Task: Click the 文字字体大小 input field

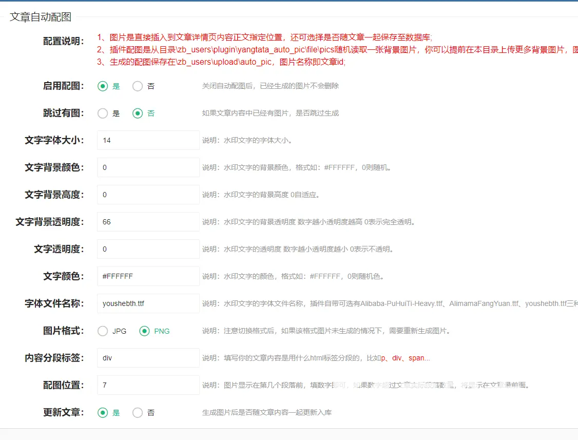Action: click(148, 140)
